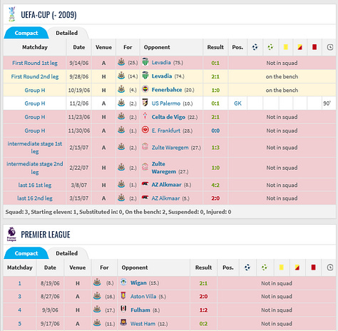Switch to Detailed tab under UEFA-Cup
Image resolution: width=338 pixels, height=331 pixels.
coord(67,33)
